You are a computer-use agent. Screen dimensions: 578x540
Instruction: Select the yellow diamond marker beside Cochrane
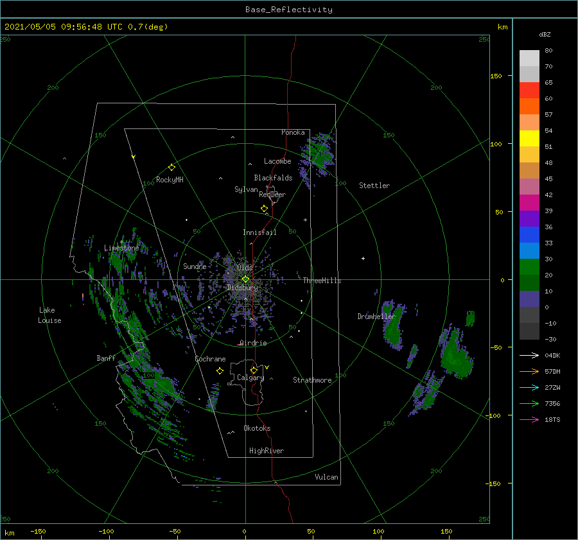pos(220,371)
